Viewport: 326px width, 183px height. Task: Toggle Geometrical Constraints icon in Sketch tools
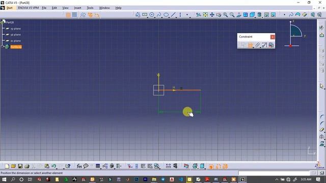tap(90, 15)
